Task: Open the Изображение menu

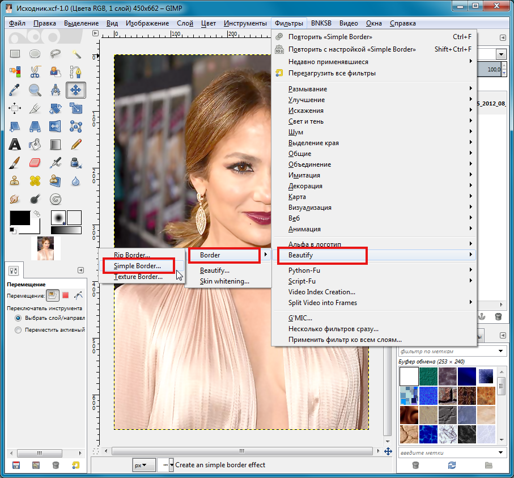Action: coord(147,23)
